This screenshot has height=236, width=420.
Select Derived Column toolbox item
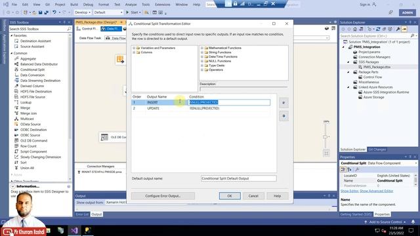[x=32, y=86]
